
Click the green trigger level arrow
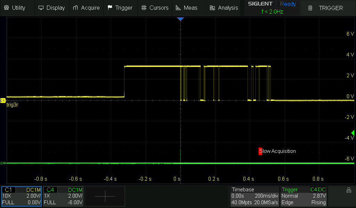(353, 133)
